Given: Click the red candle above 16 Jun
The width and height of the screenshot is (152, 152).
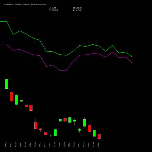Looking at the screenshot, I should coord(65,120).
